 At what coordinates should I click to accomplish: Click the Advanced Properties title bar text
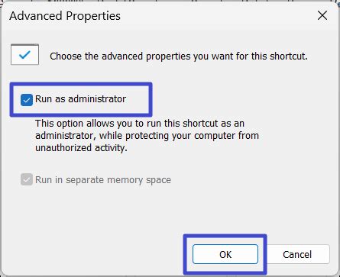coord(65,16)
